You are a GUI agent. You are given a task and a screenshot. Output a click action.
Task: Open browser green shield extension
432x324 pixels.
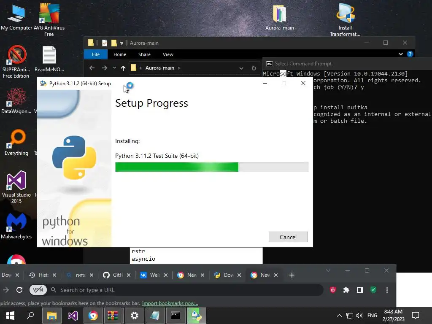(x=373, y=290)
